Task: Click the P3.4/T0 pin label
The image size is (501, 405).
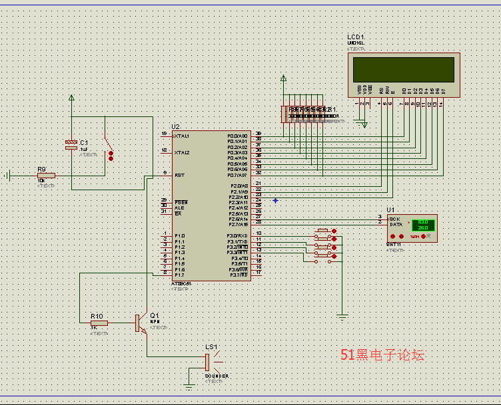Action: pos(240,259)
